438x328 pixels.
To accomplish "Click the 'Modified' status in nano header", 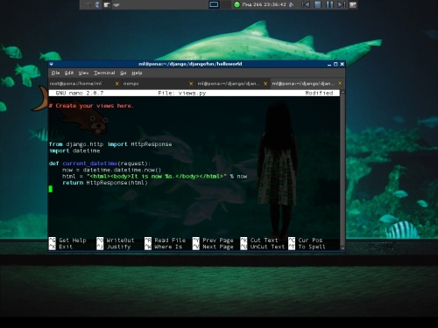I will click(x=319, y=93).
